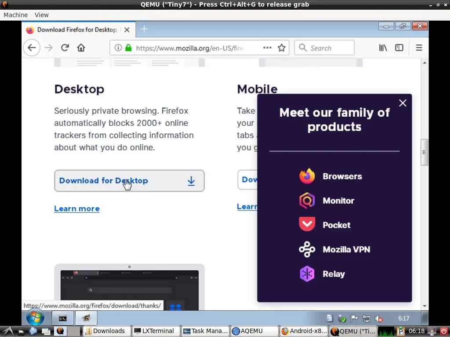Click the partially hidden Mobile download button
This screenshot has width=450, height=337.
click(x=247, y=179)
